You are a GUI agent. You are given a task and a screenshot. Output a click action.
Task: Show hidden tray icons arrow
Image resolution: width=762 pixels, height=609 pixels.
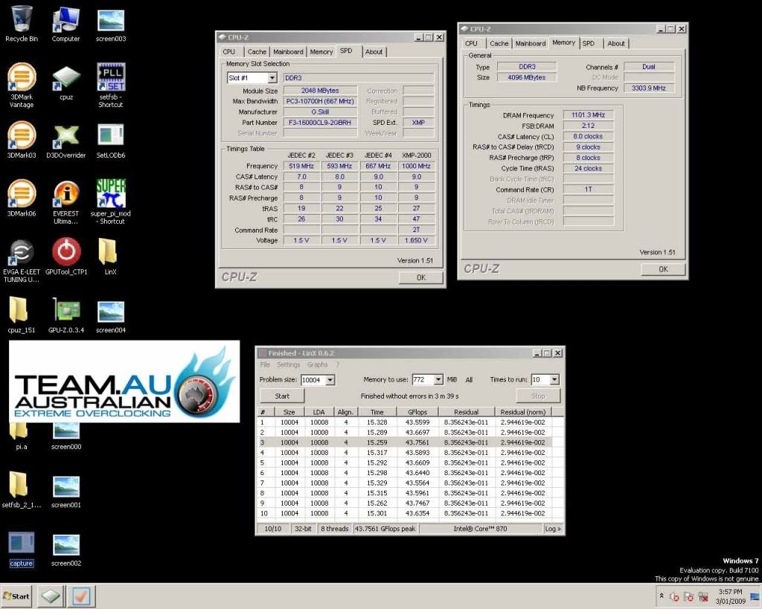tap(662, 596)
